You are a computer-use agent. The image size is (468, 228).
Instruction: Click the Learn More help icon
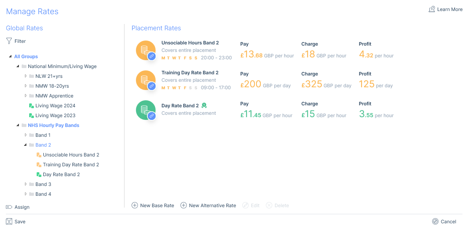[432, 9]
